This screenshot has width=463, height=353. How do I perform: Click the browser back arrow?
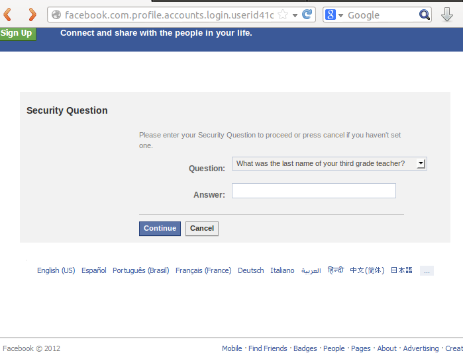8,15
